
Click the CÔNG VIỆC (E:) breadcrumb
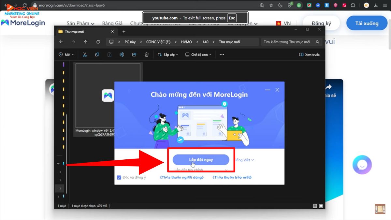click(x=158, y=42)
